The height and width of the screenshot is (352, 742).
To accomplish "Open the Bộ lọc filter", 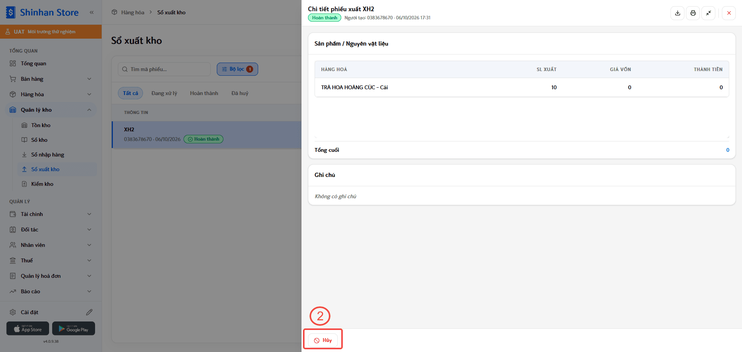I will [x=237, y=69].
